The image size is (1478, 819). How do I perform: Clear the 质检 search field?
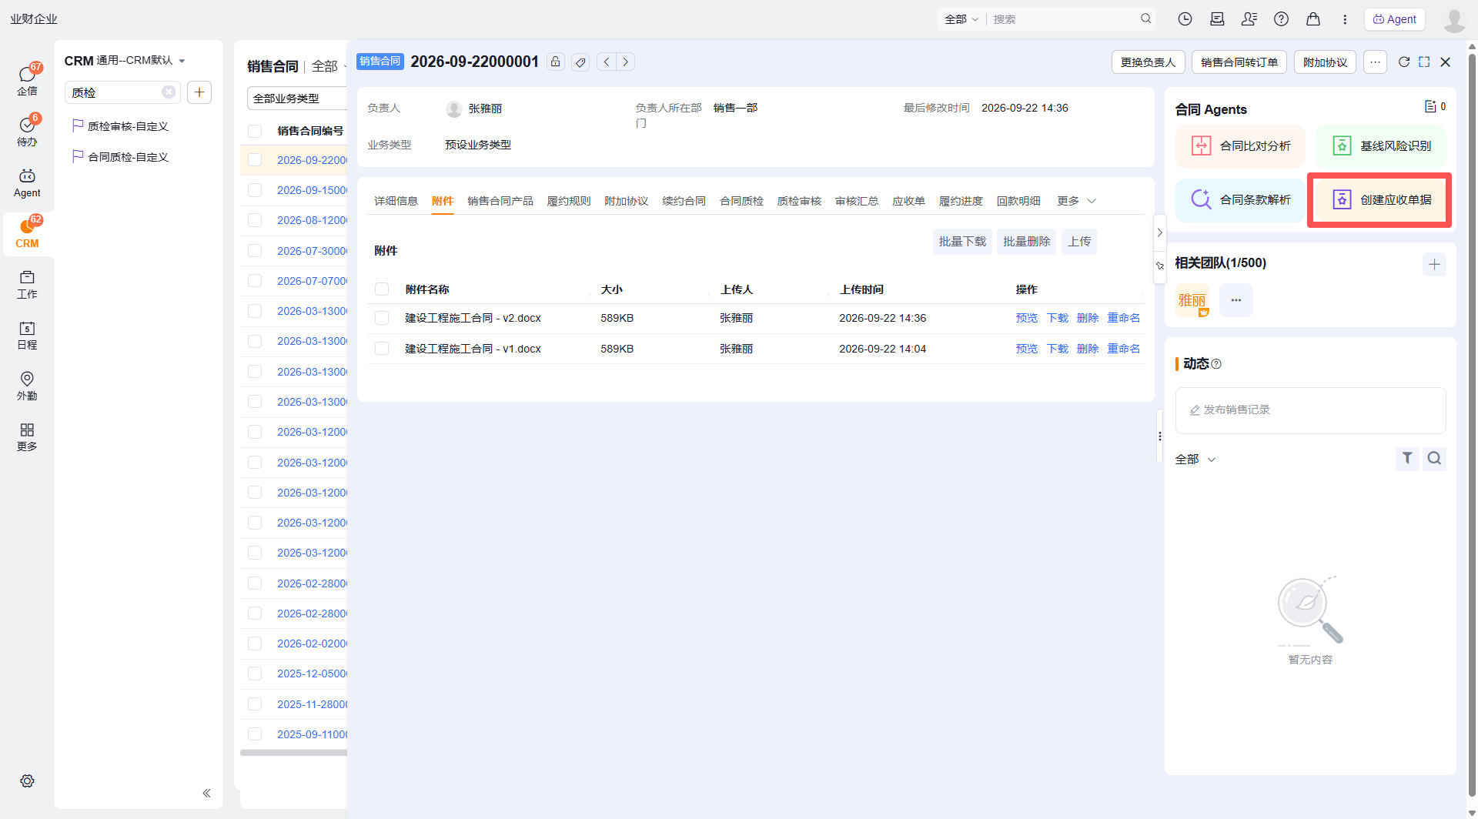pyautogui.click(x=169, y=92)
